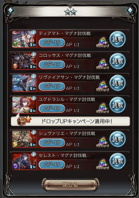Image resolution: width=139 pixels, height=198 pixels.
Task: Challenge the ユグドラシル・マグナ raid
Action: pyautogui.click(x=117, y=105)
